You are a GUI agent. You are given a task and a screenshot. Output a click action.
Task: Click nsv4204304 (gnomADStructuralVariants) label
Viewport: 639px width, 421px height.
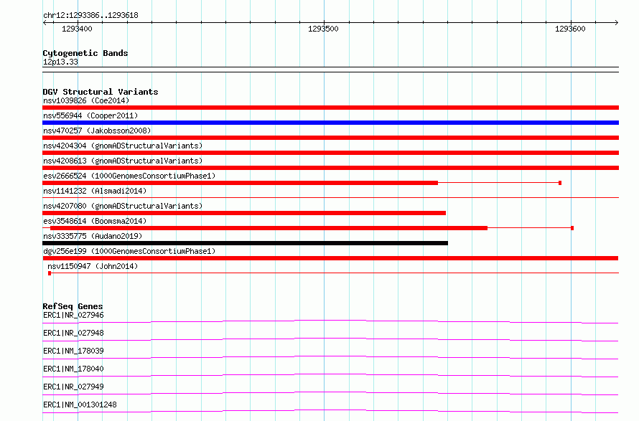(x=123, y=146)
